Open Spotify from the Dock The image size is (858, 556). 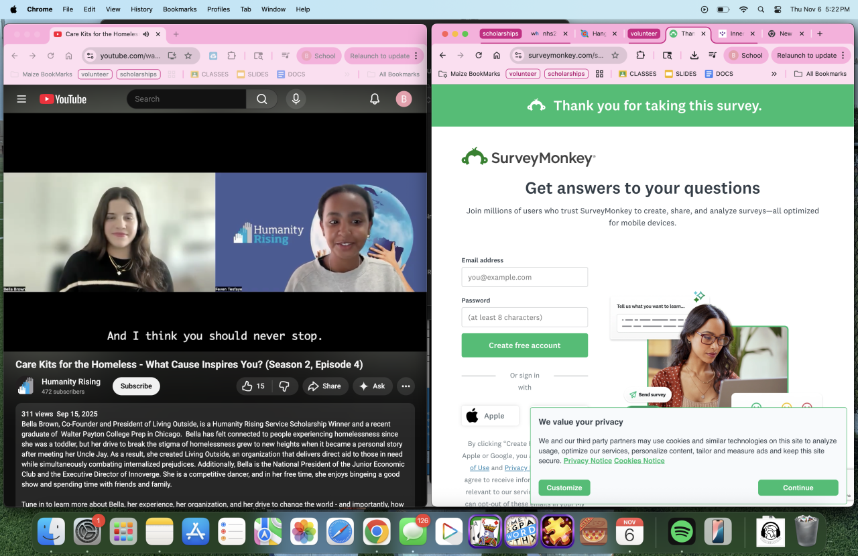(x=682, y=531)
